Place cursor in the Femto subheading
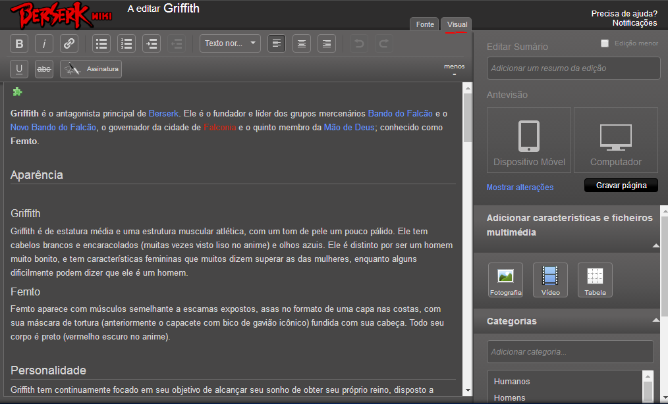The width and height of the screenshot is (668, 404). (x=26, y=291)
